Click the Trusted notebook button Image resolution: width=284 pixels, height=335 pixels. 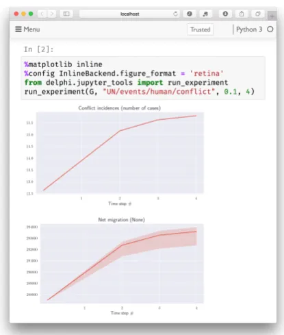201,29
